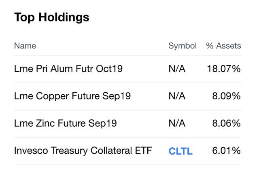Click the 8.06% assets value

[226, 123]
